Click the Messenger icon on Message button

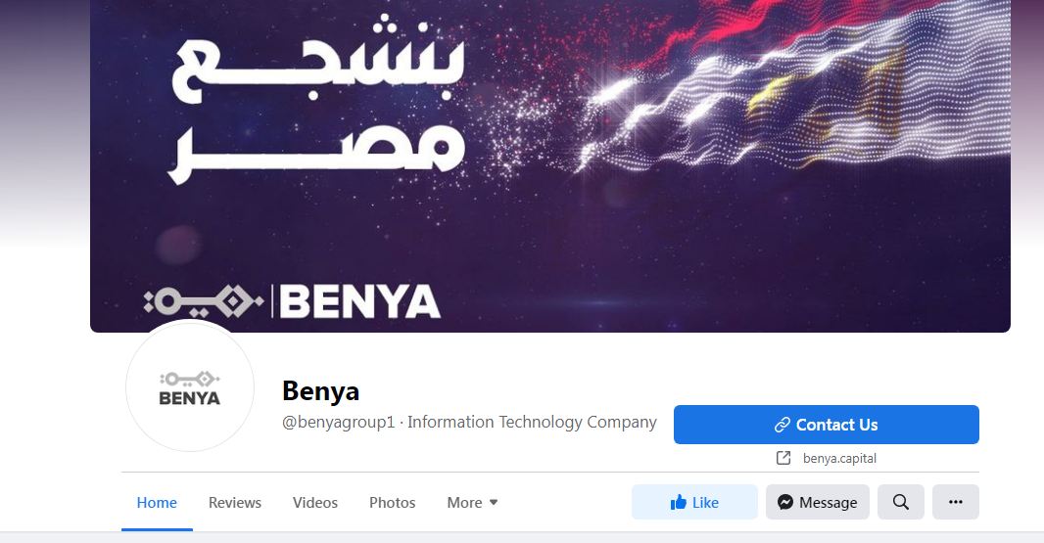click(785, 503)
